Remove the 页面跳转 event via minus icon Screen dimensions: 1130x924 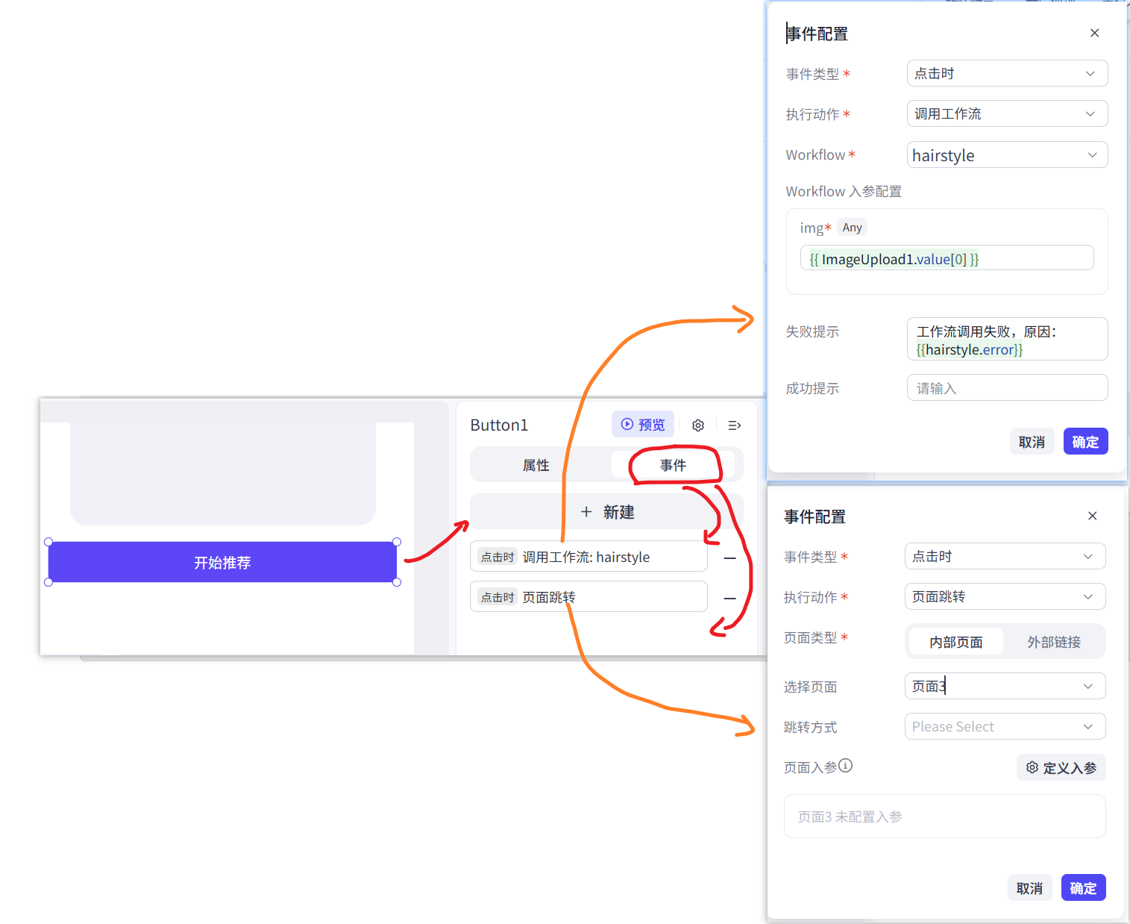coord(730,597)
